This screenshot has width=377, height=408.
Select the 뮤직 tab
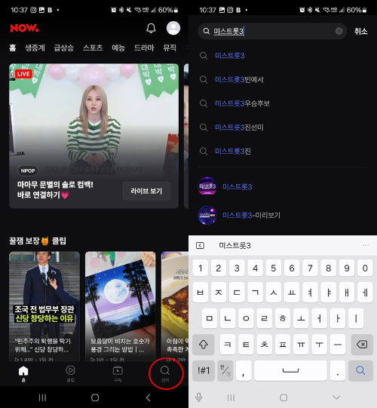tap(170, 48)
